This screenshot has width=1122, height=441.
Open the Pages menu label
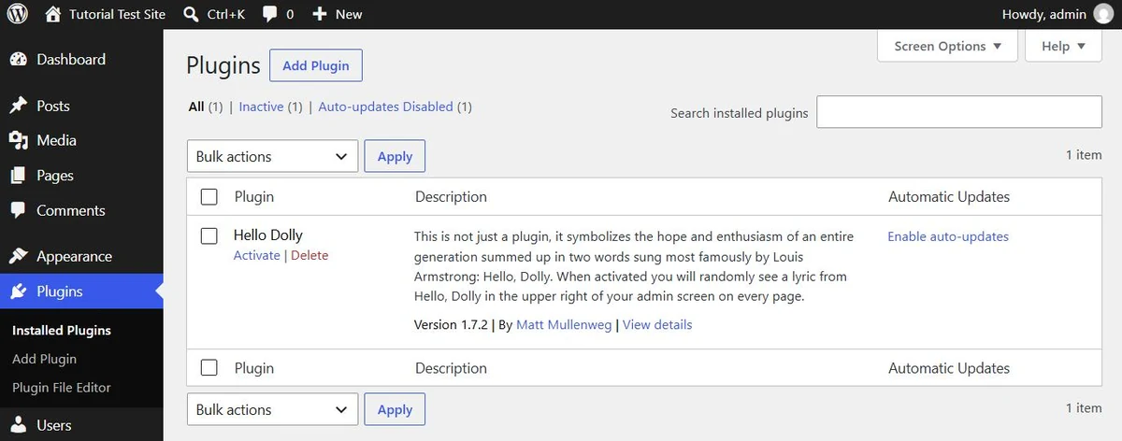click(x=55, y=176)
